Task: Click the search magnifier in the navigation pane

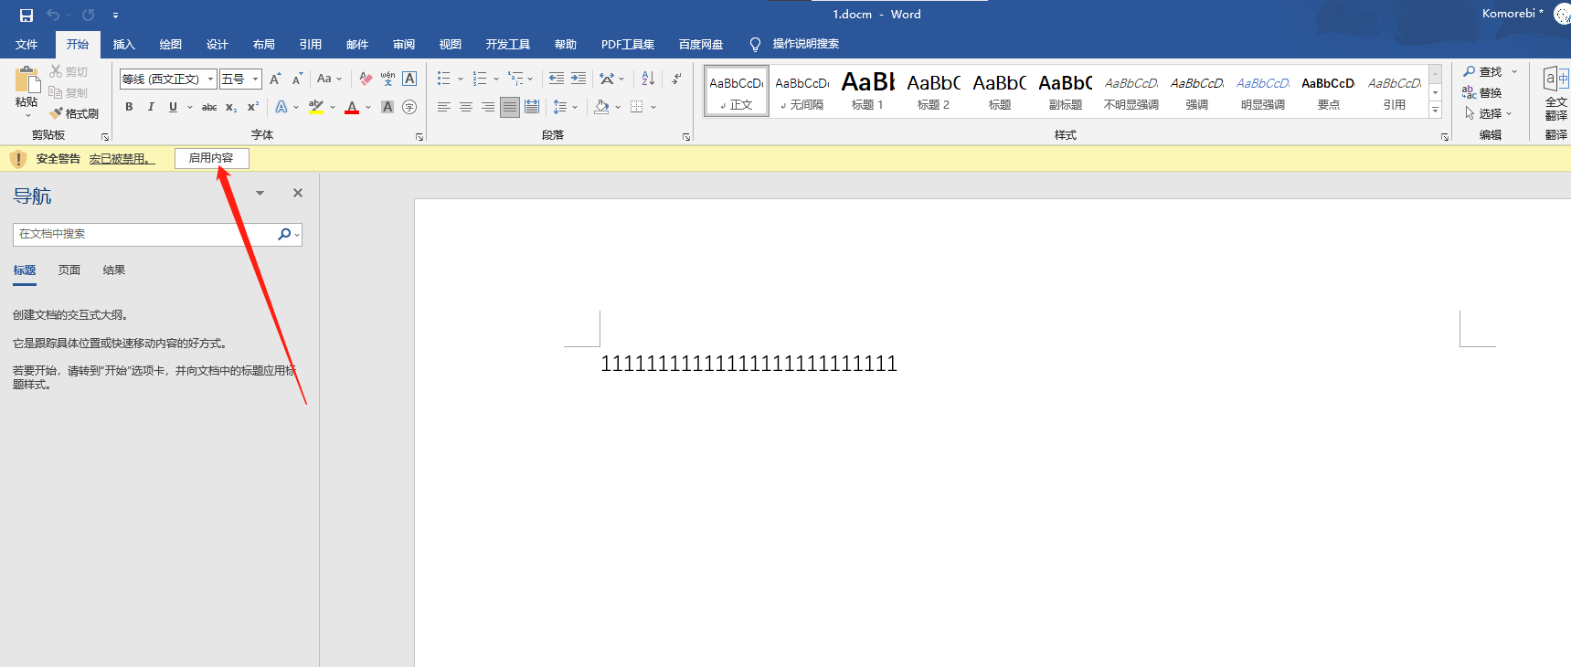Action: (284, 234)
